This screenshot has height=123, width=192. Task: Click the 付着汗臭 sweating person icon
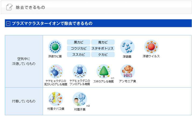tap(80, 99)
